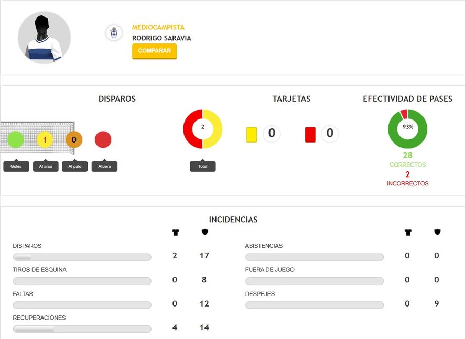This screenshot has width=465, height=339.
Task: Click the RODRIGO SARAVIA player name
Action: pos(161,38)
